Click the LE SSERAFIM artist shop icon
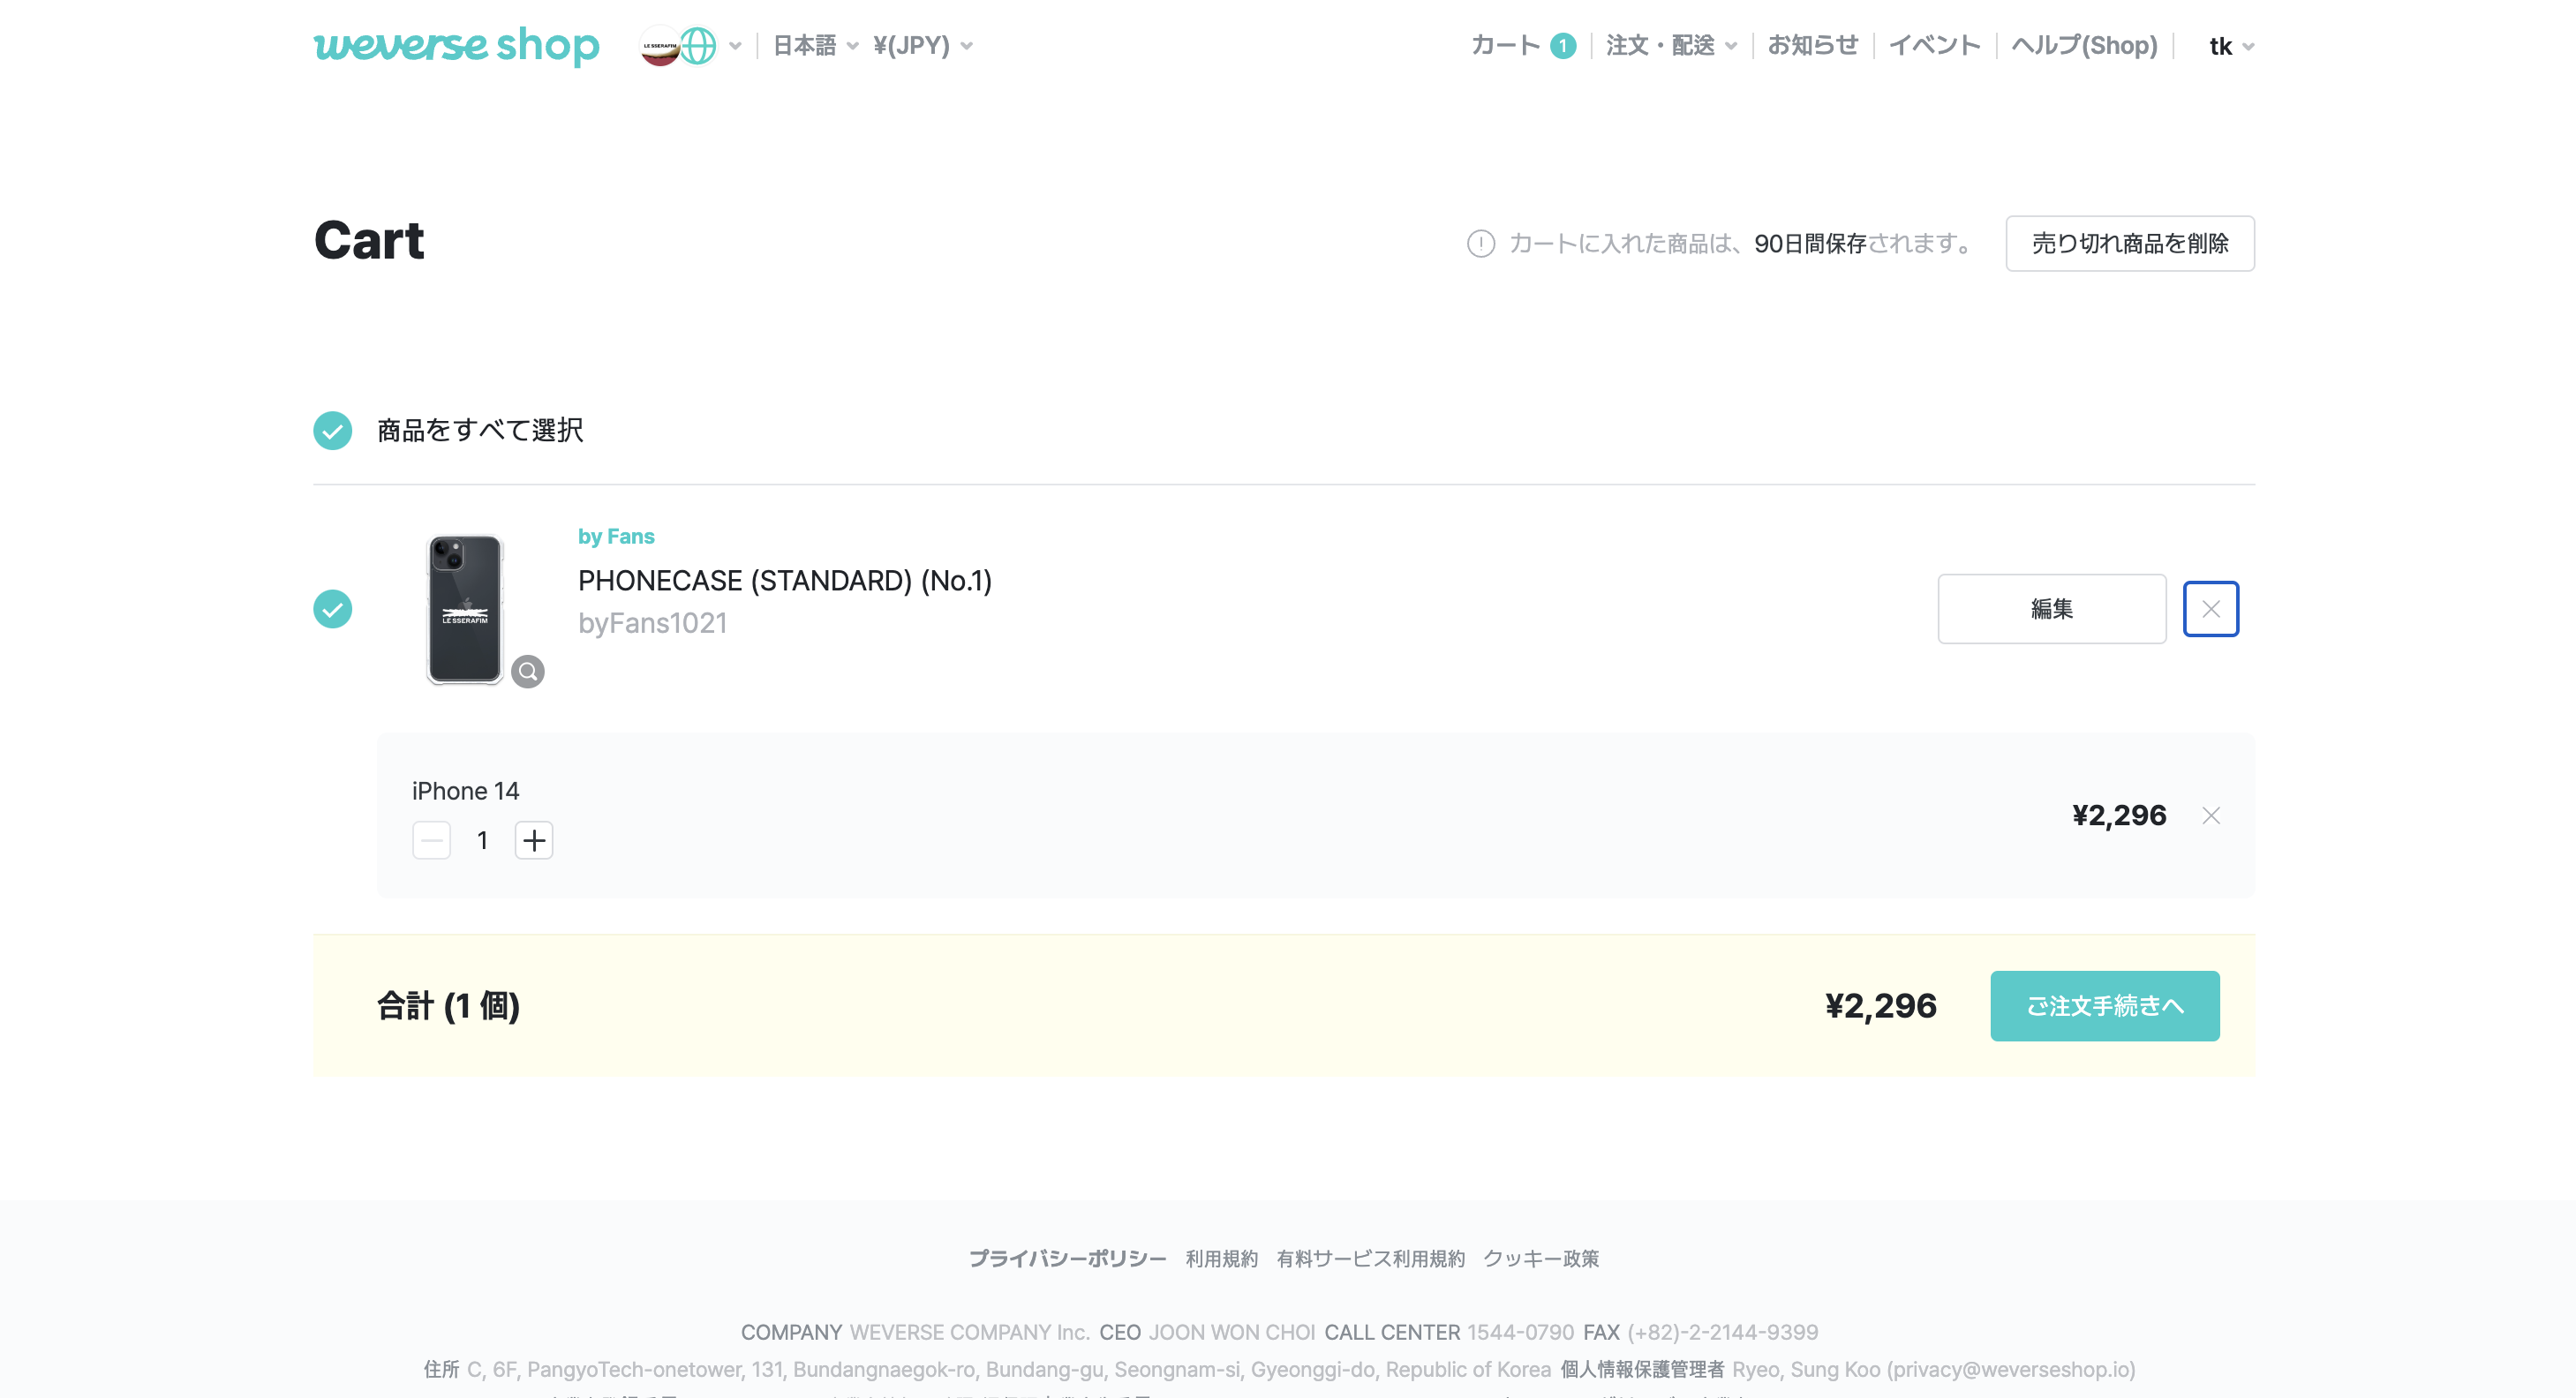This screenshot has height=1398, width=2576. coord(659,46)
